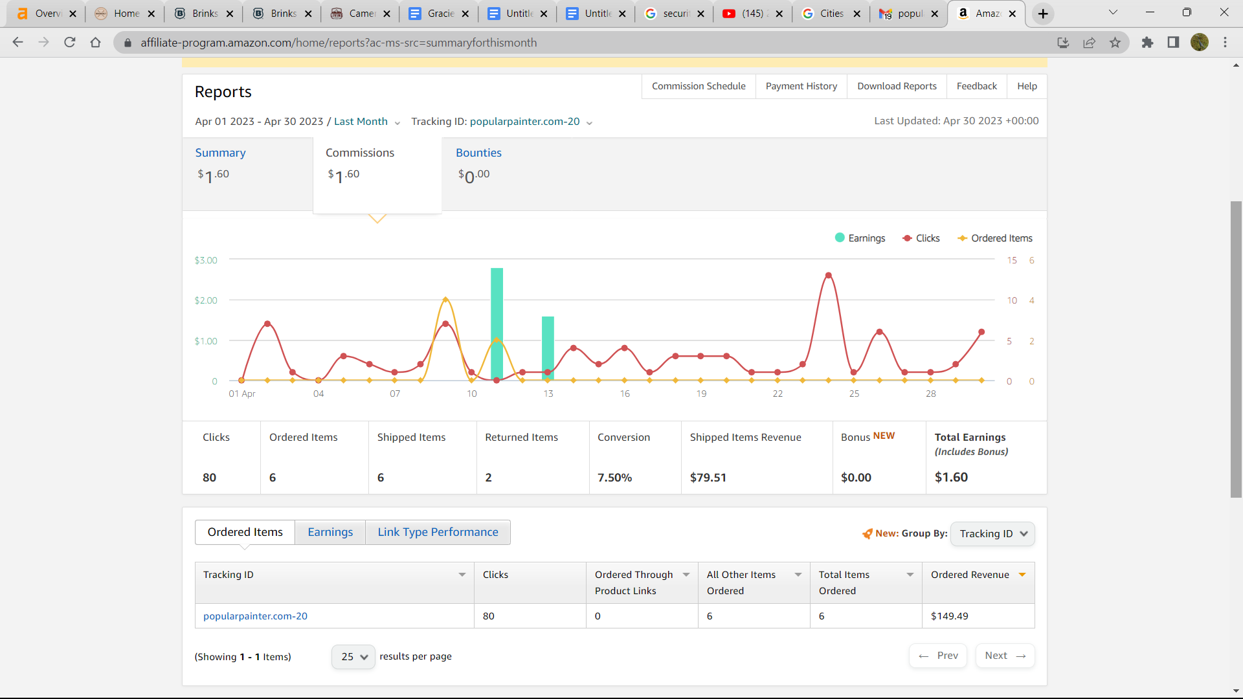
Task: Expand the Last Month date range dropdown
Action: tap(367, 122)
